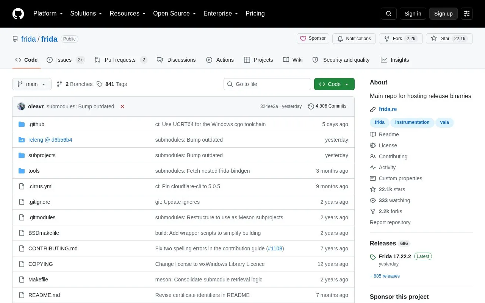The height and width of the screenshot is (303, 485).
Task: Expand the Open Source menu
Action: (x=175, y=14)
